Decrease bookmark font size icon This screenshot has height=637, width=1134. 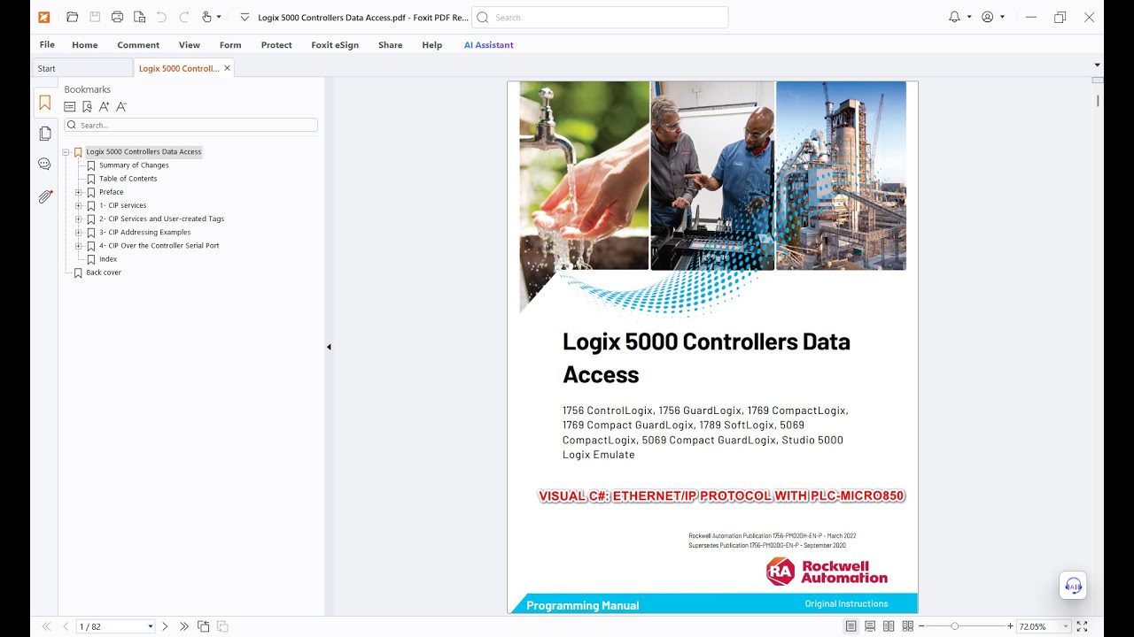tap(121, 107)
